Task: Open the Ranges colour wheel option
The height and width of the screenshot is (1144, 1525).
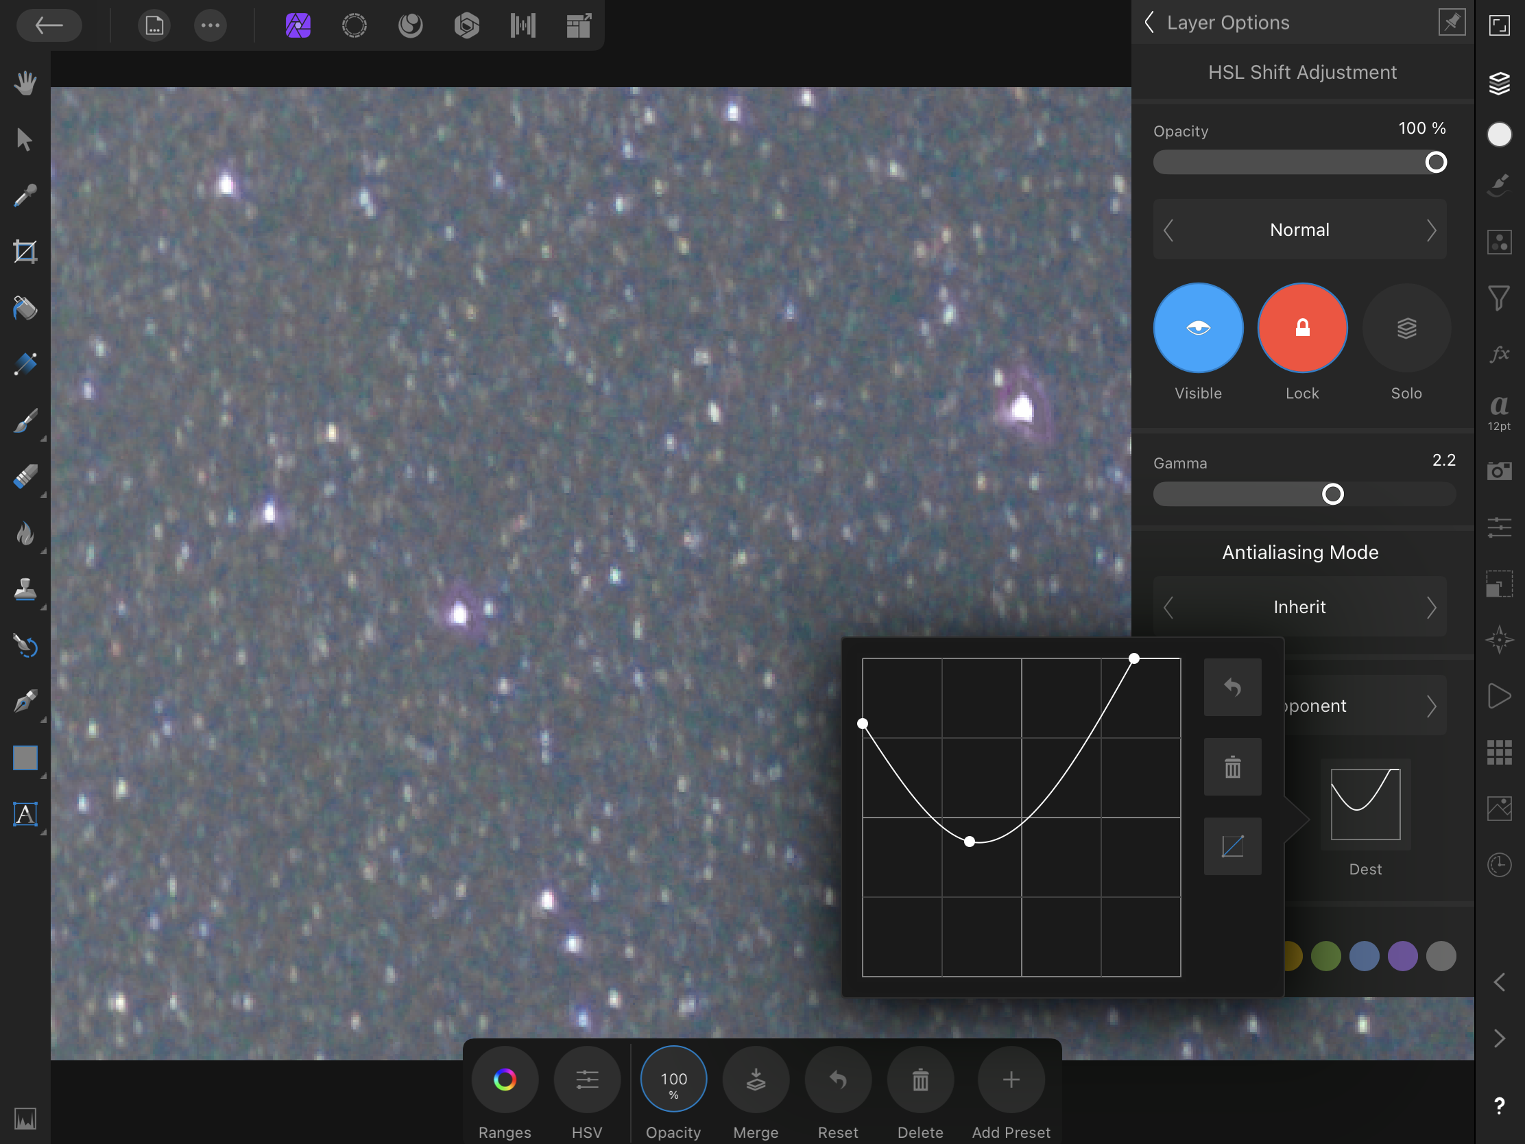Action: click(x=505, y=1079)
